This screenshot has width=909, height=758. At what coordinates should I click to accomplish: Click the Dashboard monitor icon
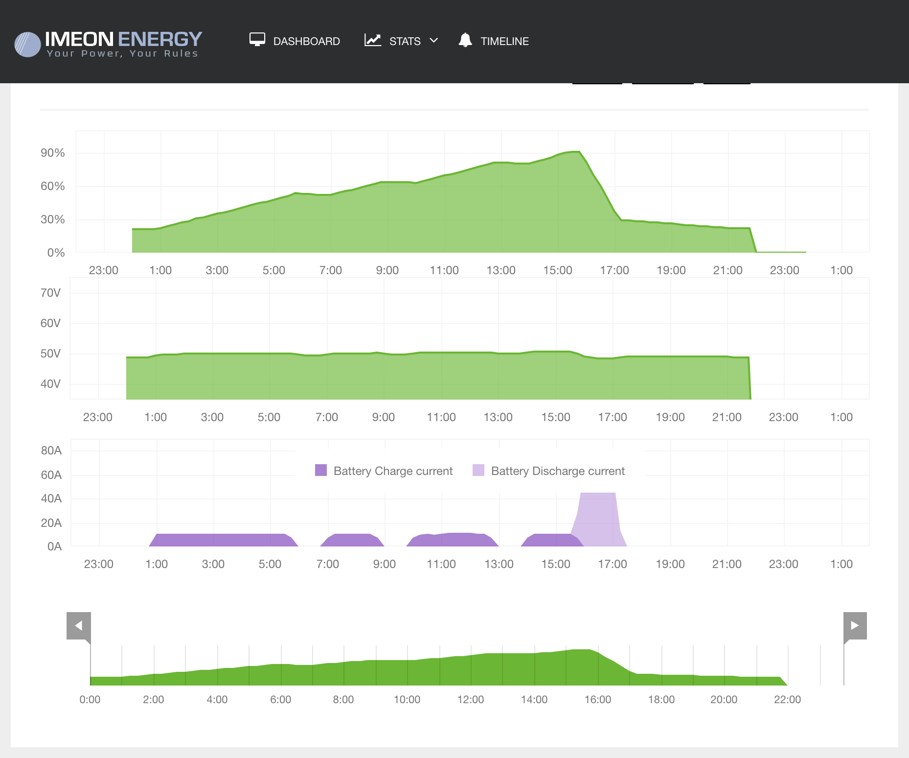257,40
